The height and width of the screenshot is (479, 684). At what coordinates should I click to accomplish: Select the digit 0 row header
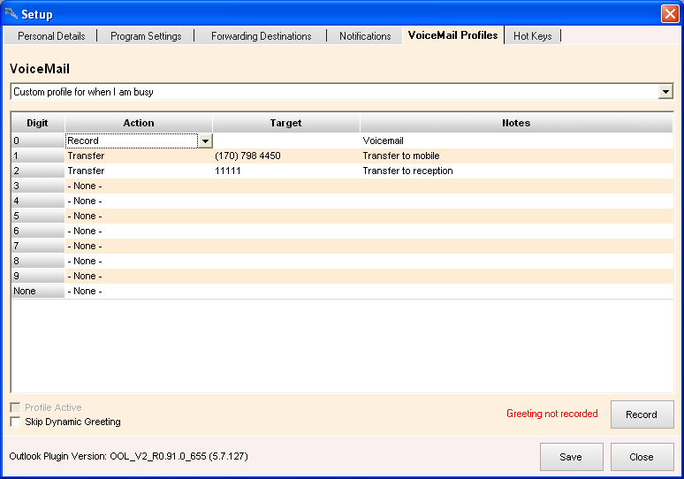(38, 141)
